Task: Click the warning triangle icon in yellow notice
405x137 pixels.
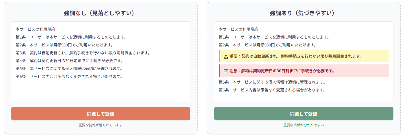Action: point(226,56)
